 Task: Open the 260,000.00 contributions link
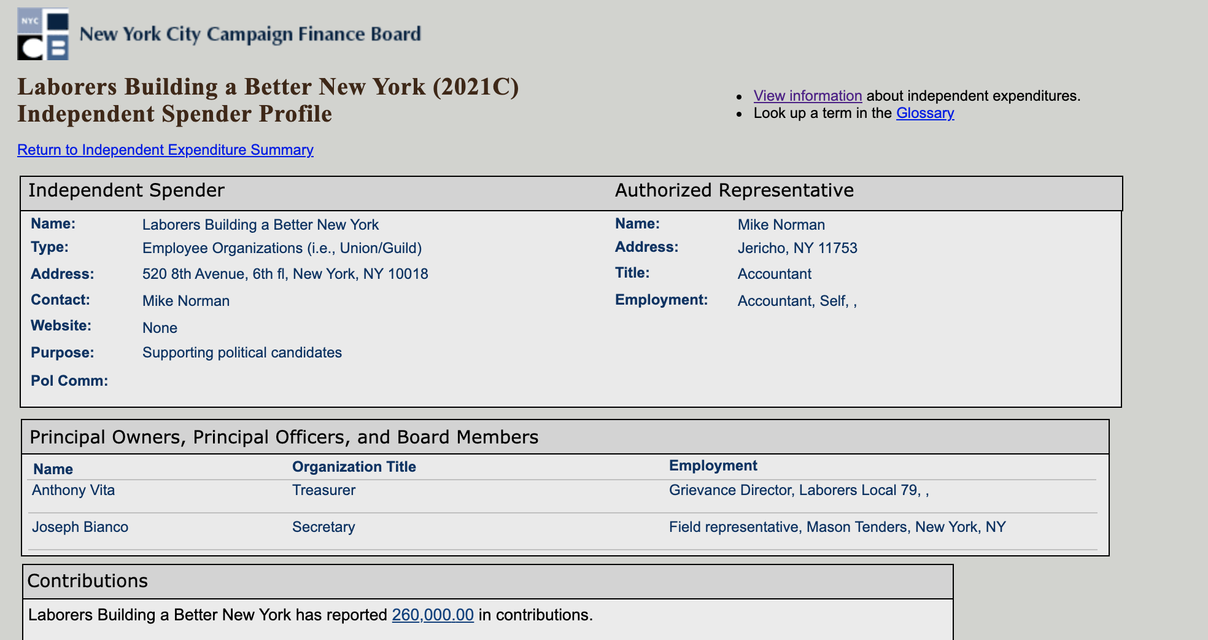433,615
